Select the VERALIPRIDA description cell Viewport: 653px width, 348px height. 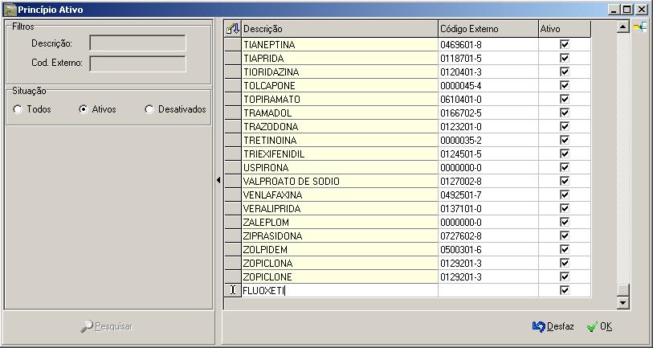click(x=340, y=209)
